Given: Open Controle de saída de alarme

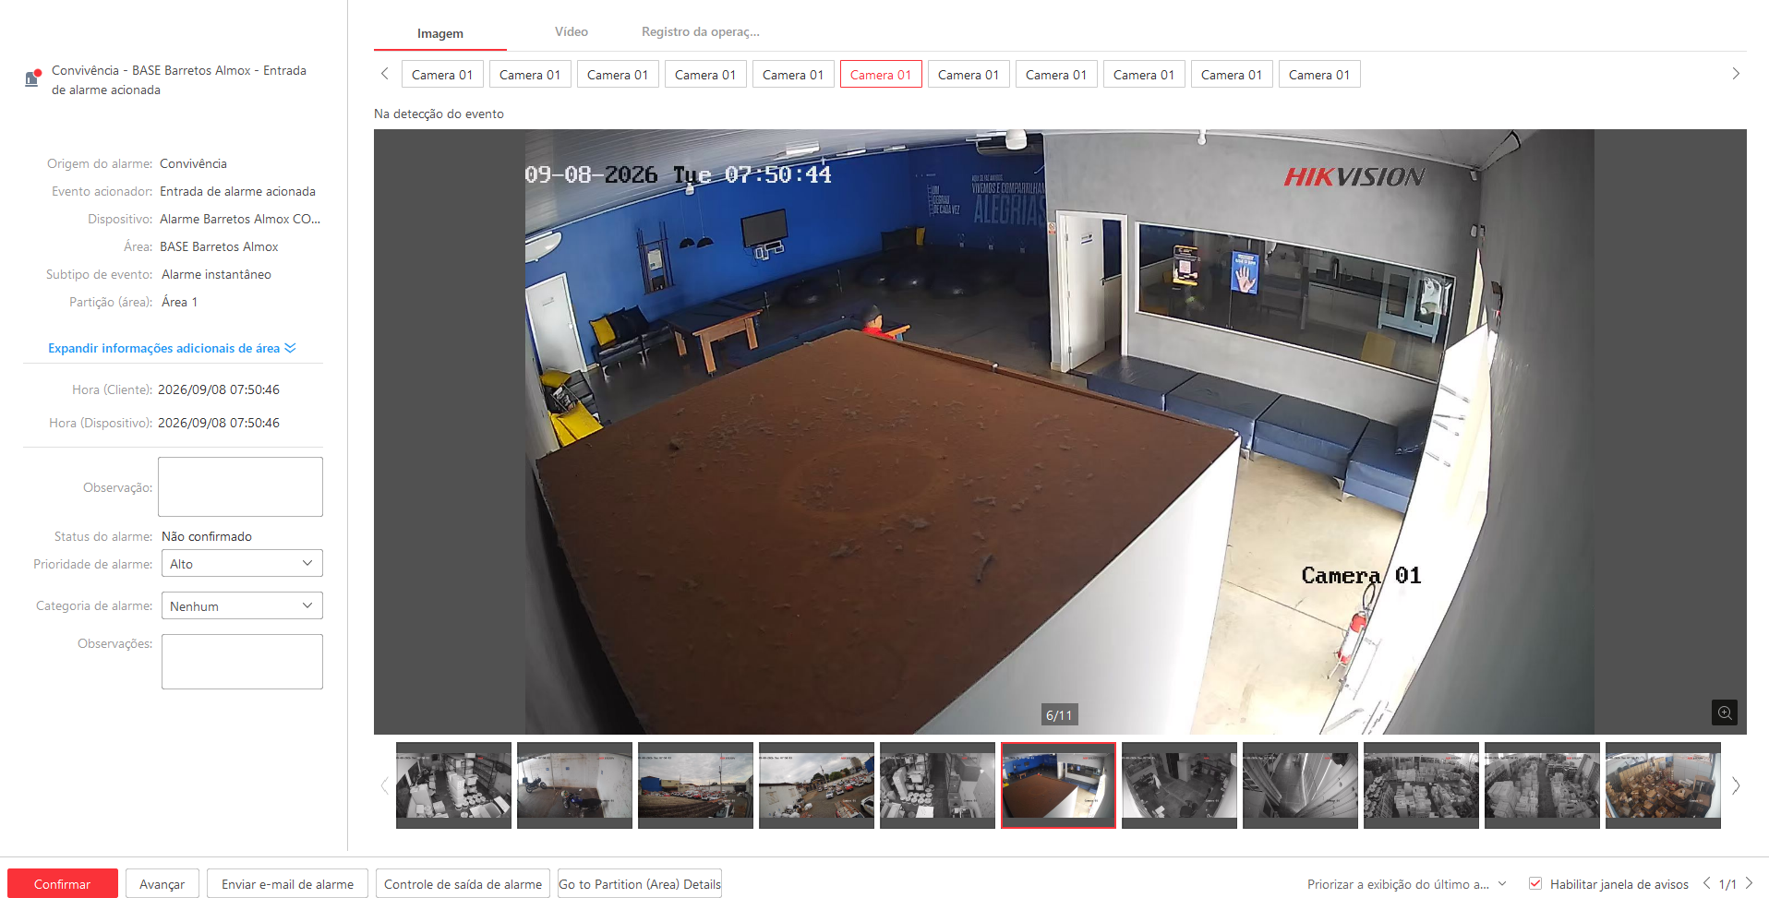Looking at the screenshot, I should point(463,883).
